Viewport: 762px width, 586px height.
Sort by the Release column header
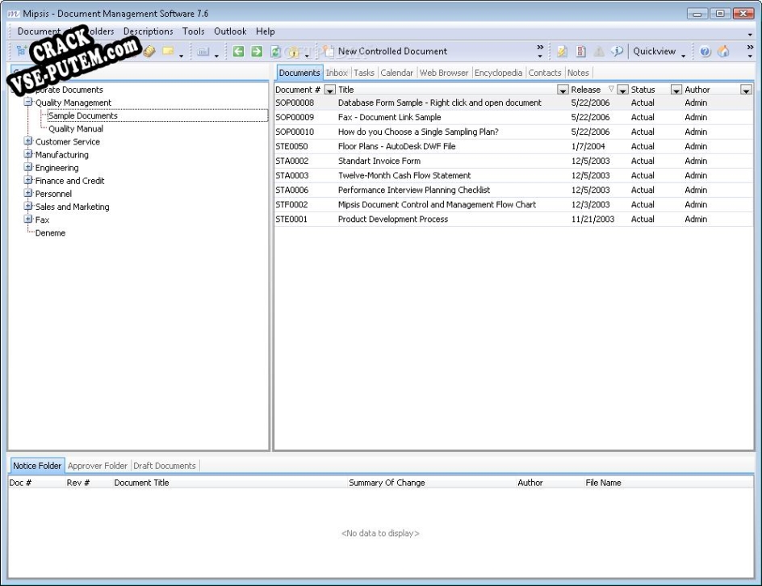[585, 90]
